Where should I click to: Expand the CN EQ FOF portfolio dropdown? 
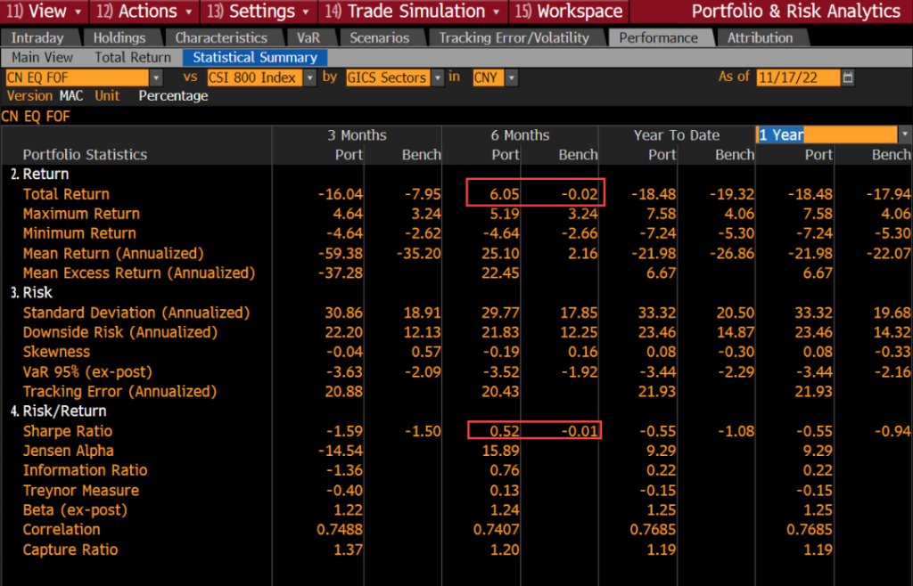tap(156, 77)
